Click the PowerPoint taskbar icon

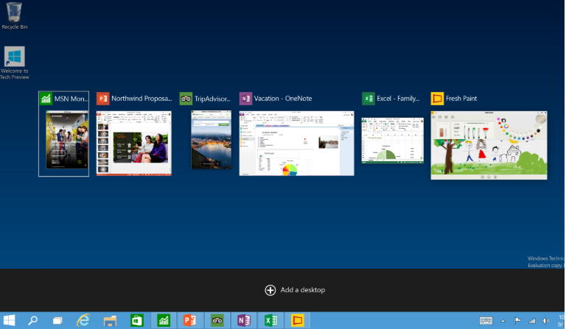189,320
